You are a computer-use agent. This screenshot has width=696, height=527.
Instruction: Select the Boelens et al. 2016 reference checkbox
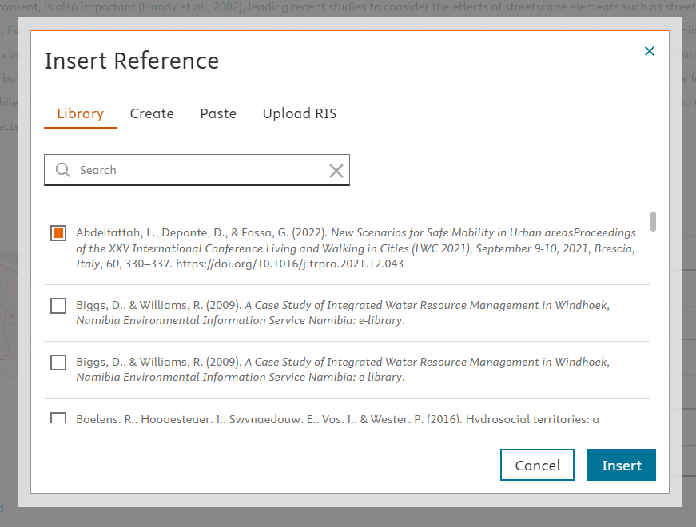pos(58,418)
